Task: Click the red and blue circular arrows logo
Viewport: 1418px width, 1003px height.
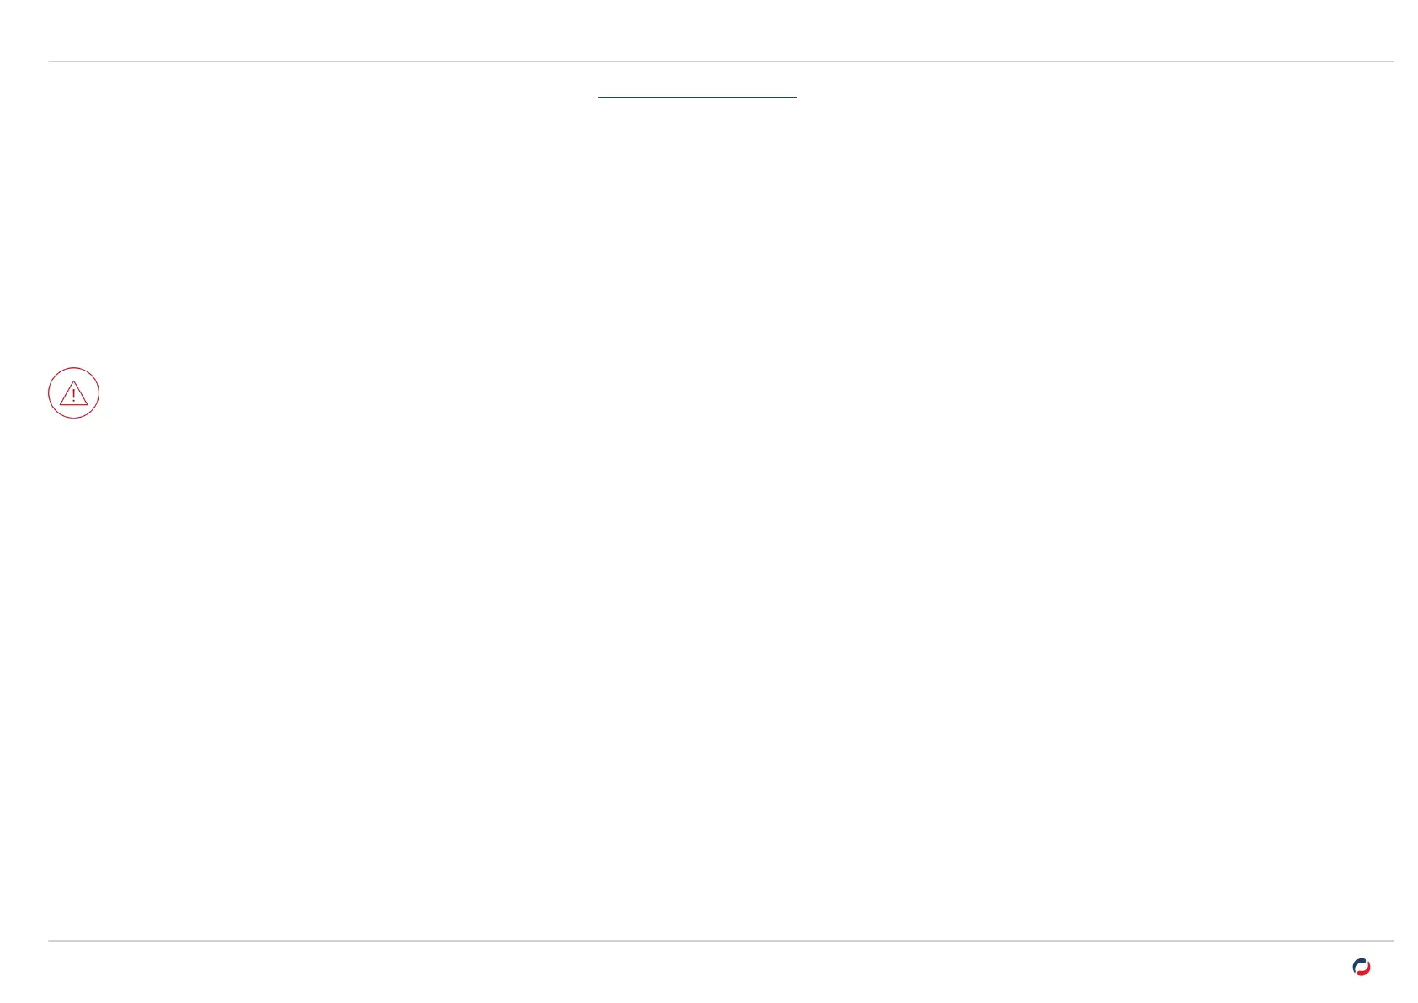Action: (x=1361, y=968)
